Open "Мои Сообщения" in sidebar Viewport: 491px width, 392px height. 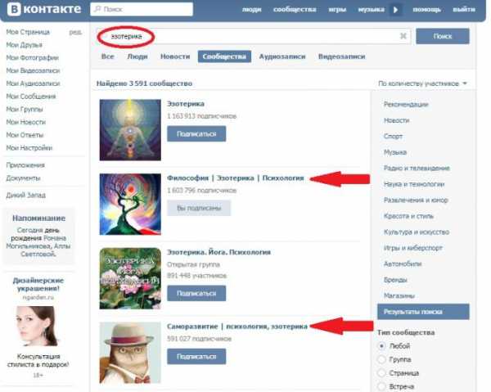pyautogui.click(x=31, y=97)
